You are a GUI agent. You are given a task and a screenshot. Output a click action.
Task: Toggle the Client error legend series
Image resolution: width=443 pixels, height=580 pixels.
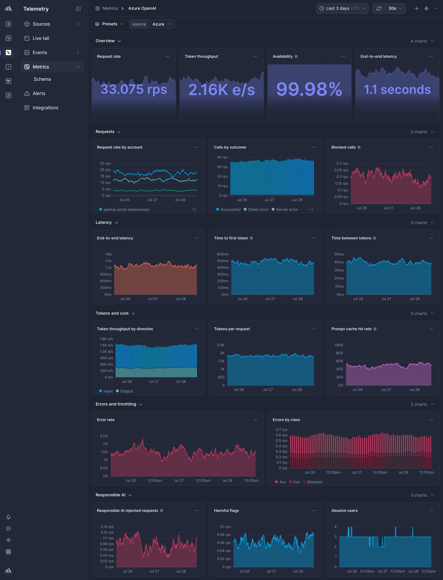pyautogui.click(x=256, y=210)
